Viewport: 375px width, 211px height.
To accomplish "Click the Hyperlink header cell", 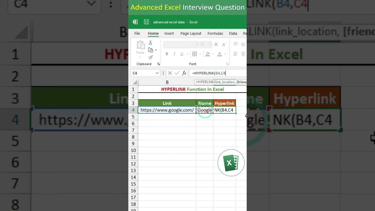I will click(224, 103).
